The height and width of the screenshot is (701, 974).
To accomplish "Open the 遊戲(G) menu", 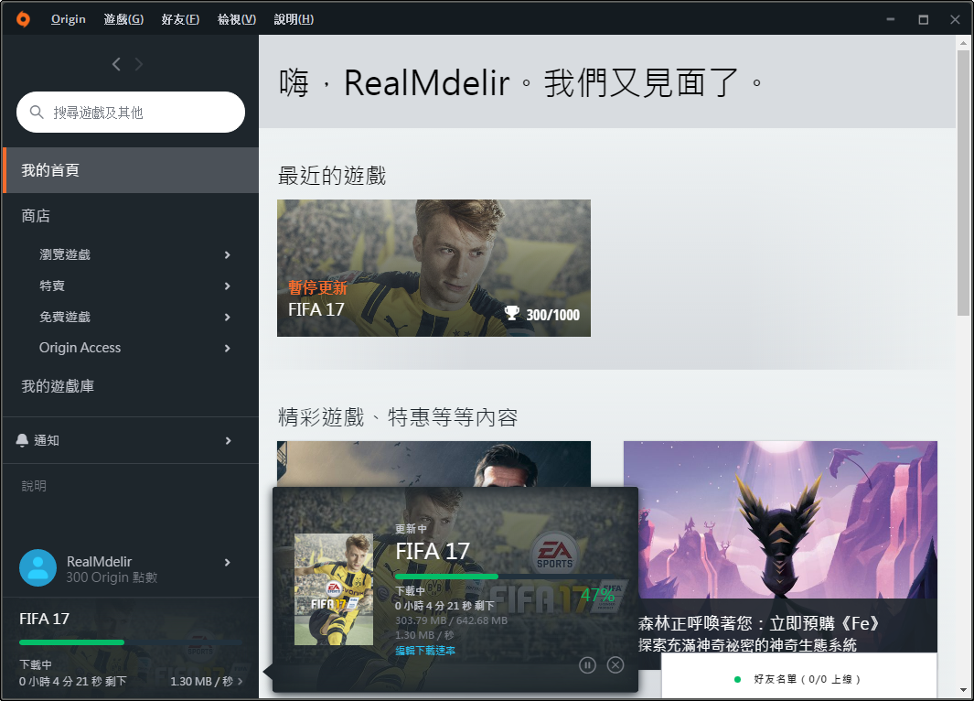I will [x=123, y=19].
